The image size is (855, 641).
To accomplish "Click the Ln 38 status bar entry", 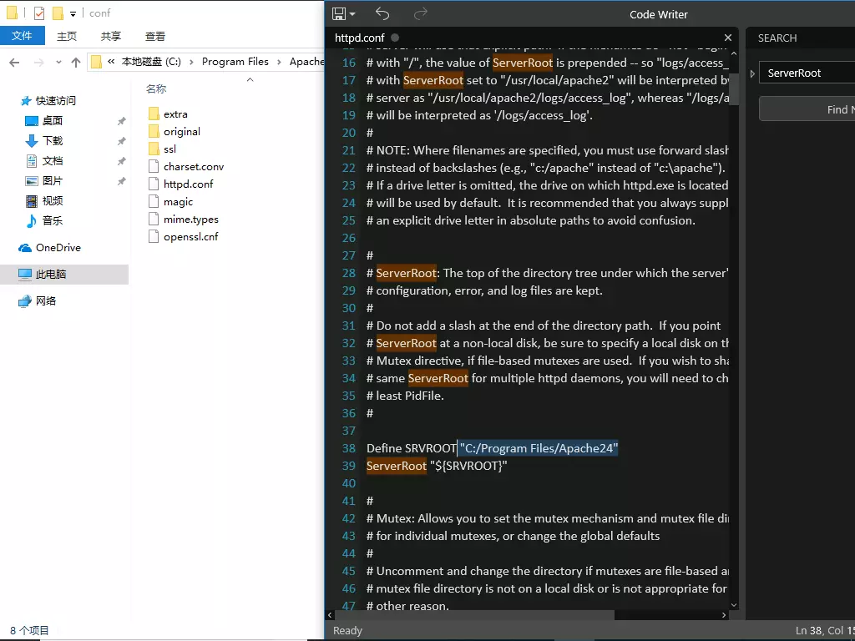I will pyautogui.click(x=808, y=631).
